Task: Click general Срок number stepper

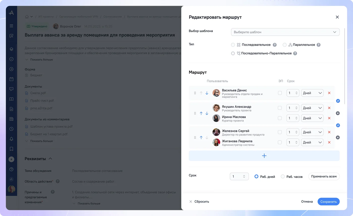Action: pyautogui.click(x=244, y=176)
